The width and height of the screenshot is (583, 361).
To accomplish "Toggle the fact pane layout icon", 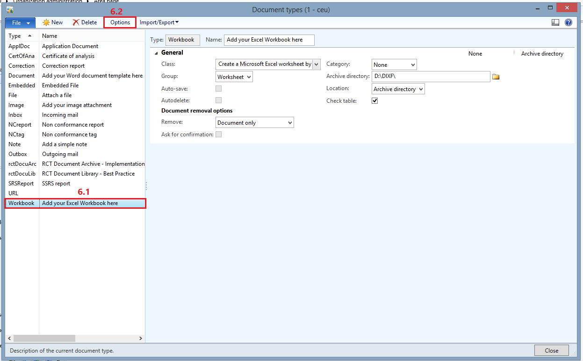I will pos(555,22).
